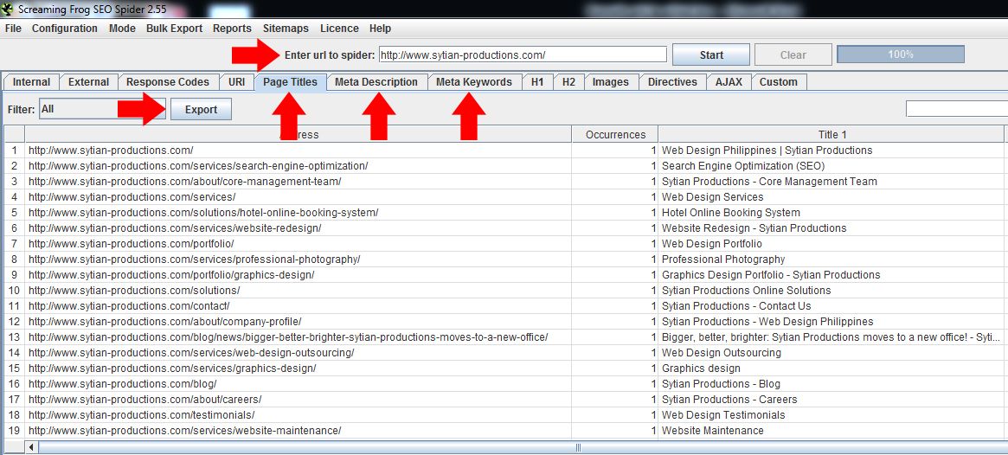1008x455 pixels.
Task: Click the URL to spider input field
Action: coord(523,54)
